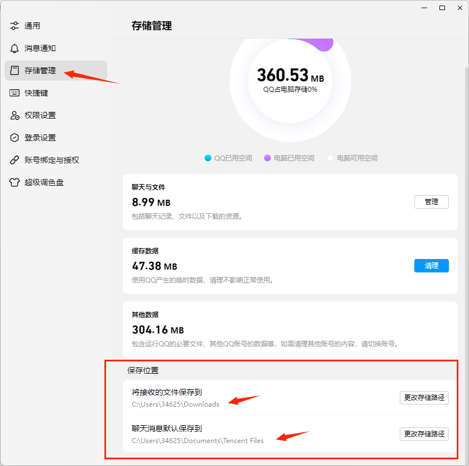Screen dimensions: 469x466
Task: Change storage path for received files
Action: [x=424, y=398]
